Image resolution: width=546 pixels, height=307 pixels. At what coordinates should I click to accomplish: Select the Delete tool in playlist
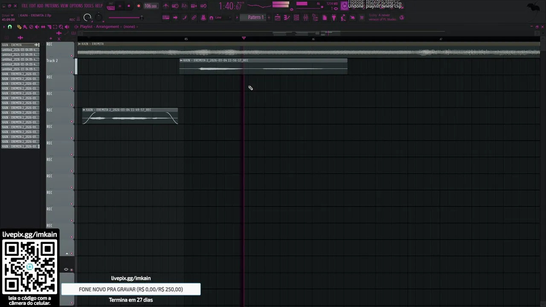(31, 27)
